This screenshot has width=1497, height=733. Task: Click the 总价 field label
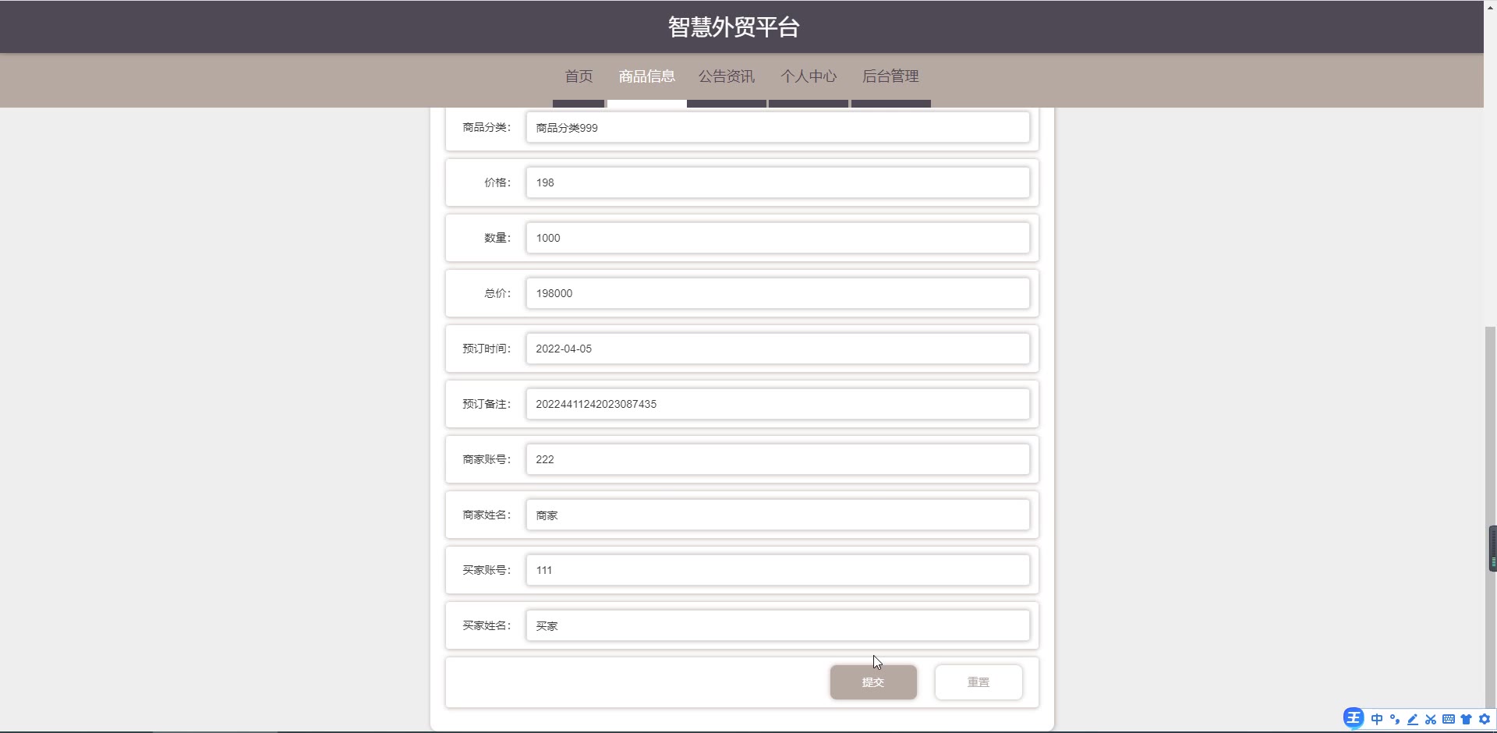point(497,293)
